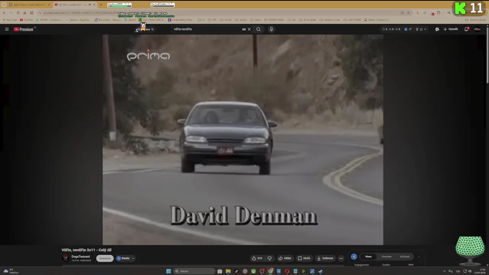The width and height of the screenshot is (489, 275).
Task: Select the Overview tab in stats panel
Action: 387,257
